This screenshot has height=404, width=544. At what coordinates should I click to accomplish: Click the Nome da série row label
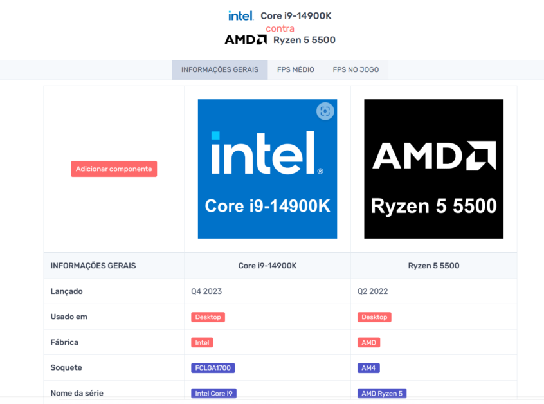(x=77, y=393)
